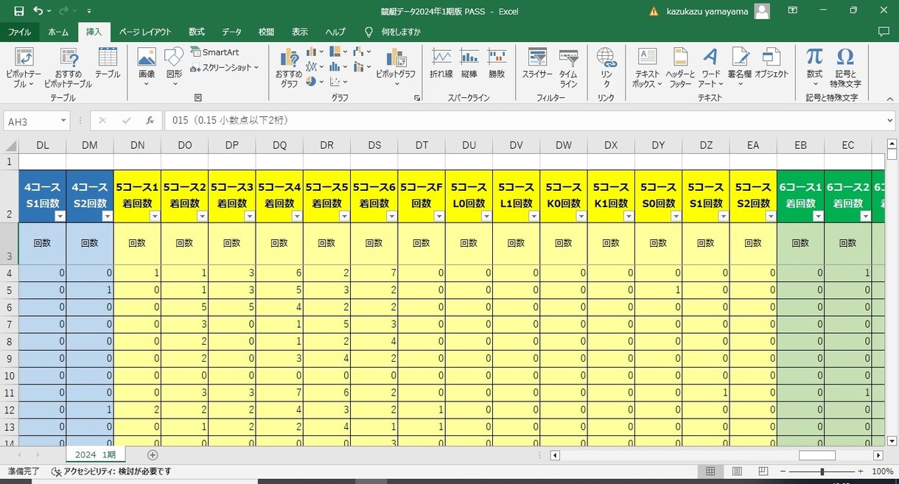The image size is (899, 484).
Task: Open filter dropdown for 5コース1着回数
Action: tap(154, 216)
